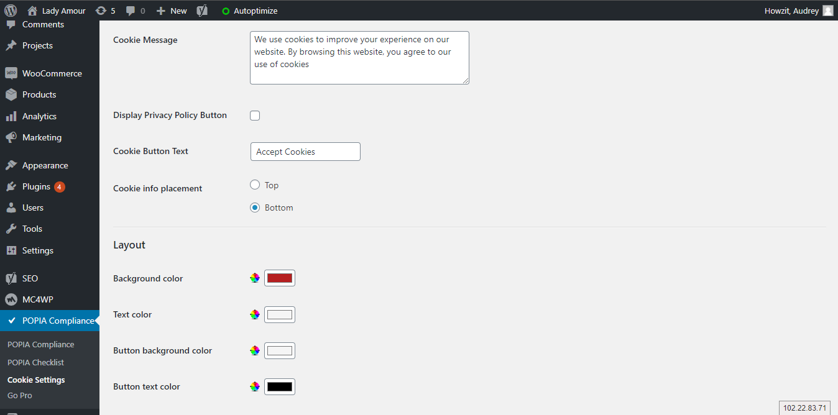838x415 pixels.
Task: Click the 102.22.83.71 IP address label
Action: pyautogui.click(x=805, y=408)
